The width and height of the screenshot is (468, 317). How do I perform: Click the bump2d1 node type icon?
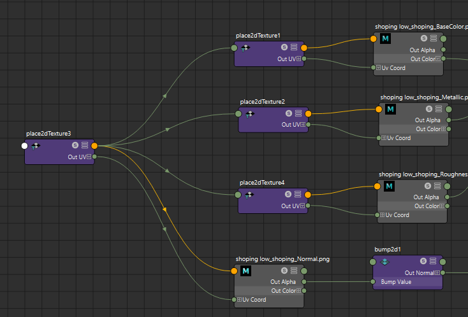[384, 262]
